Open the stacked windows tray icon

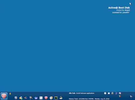(120, 93)
